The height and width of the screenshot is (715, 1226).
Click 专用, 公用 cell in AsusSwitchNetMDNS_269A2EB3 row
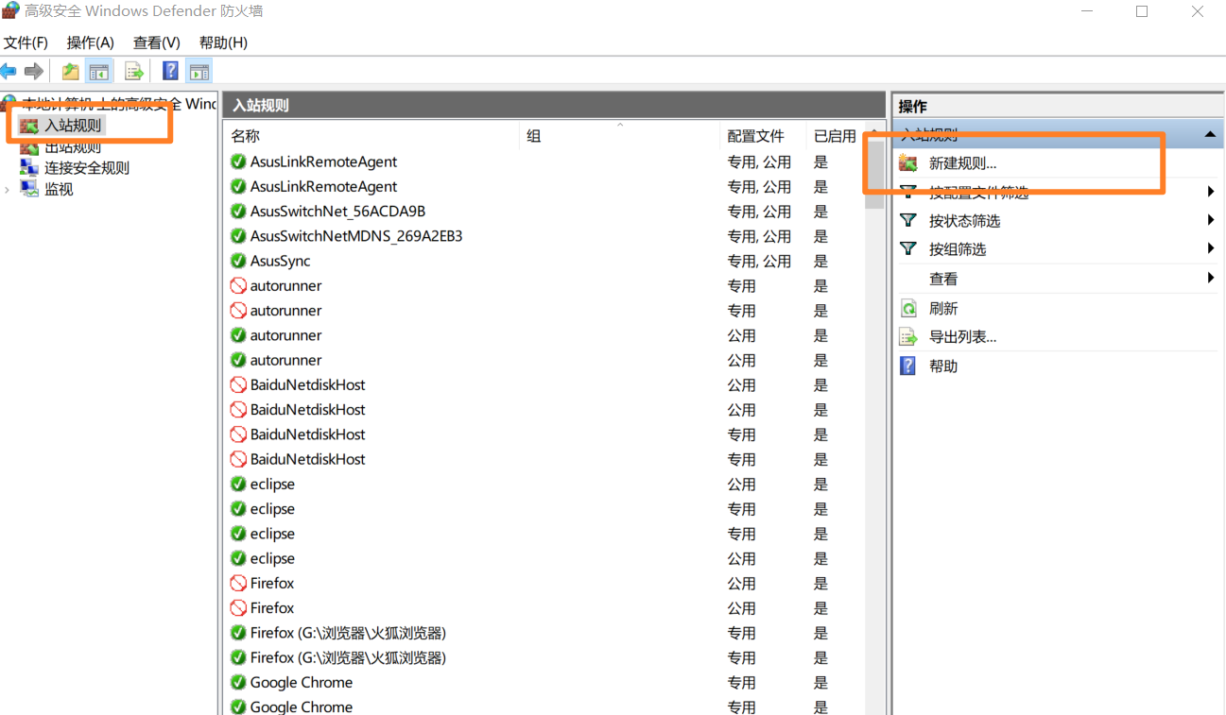[x=759, y=236]
